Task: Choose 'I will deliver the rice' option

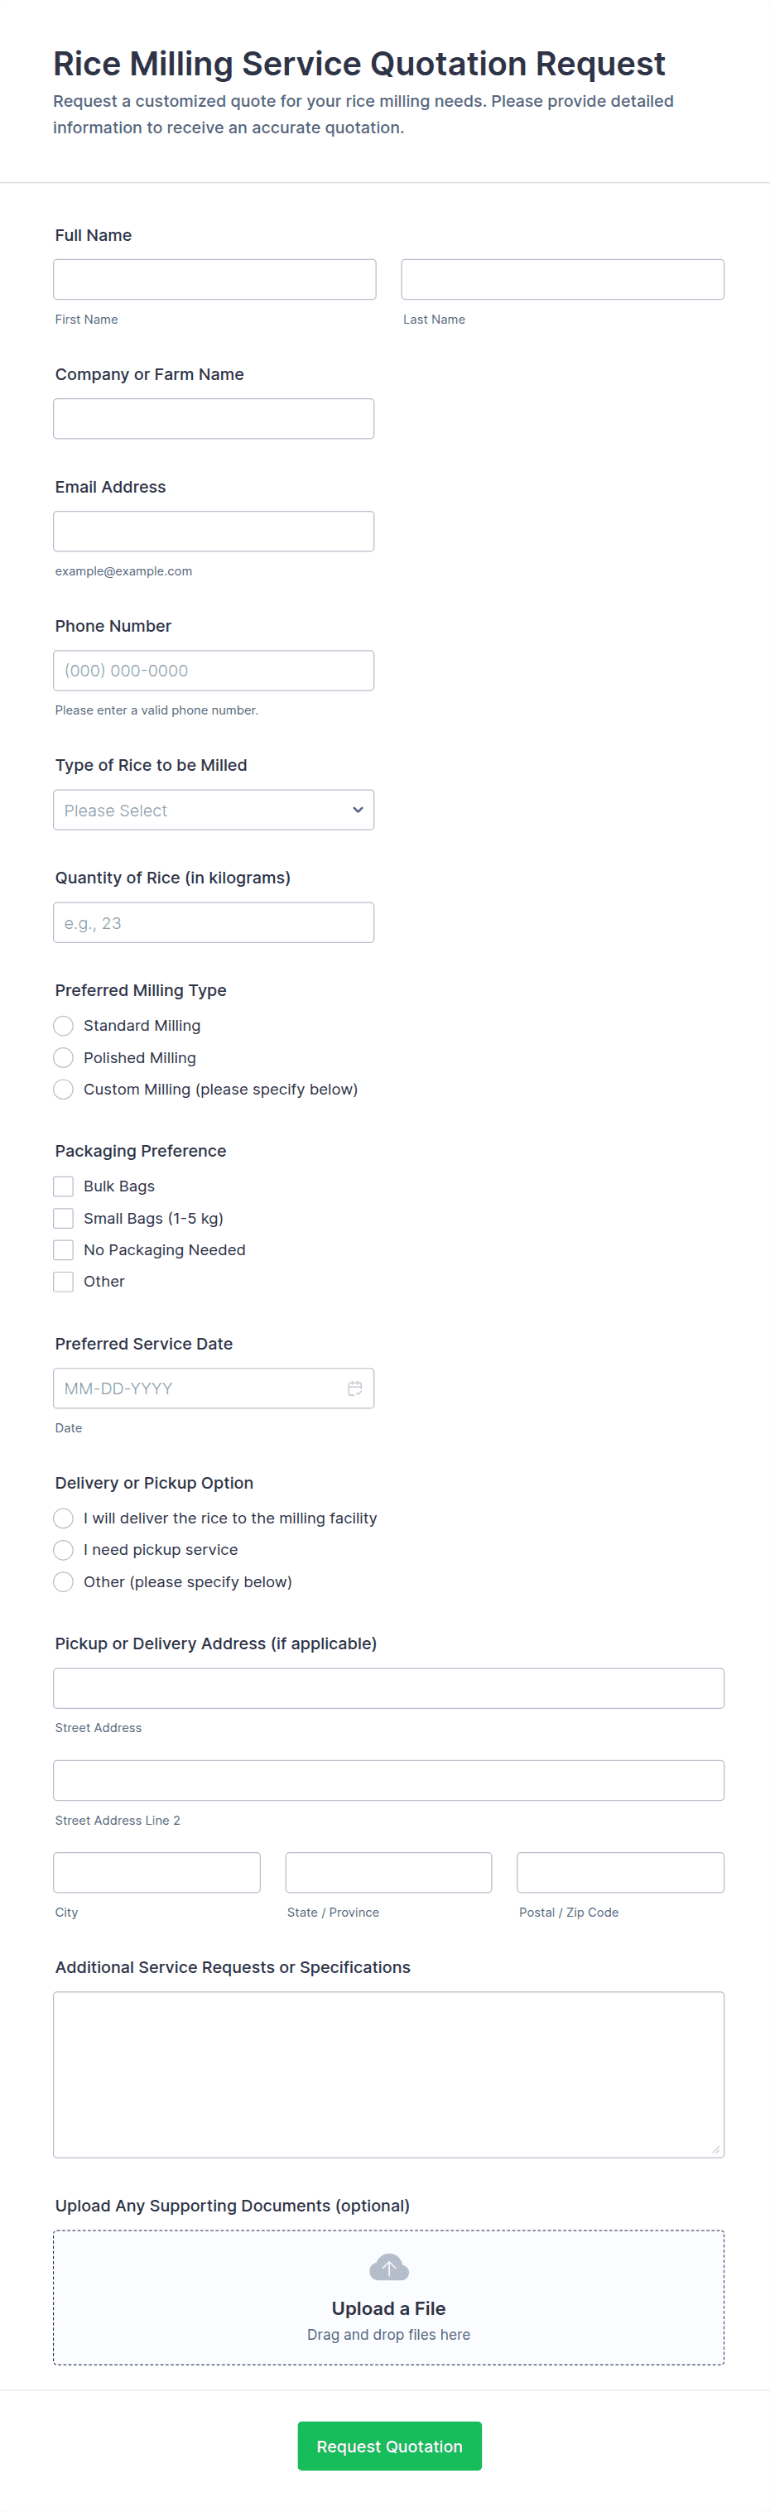Action: click(x=64, y=1518)
